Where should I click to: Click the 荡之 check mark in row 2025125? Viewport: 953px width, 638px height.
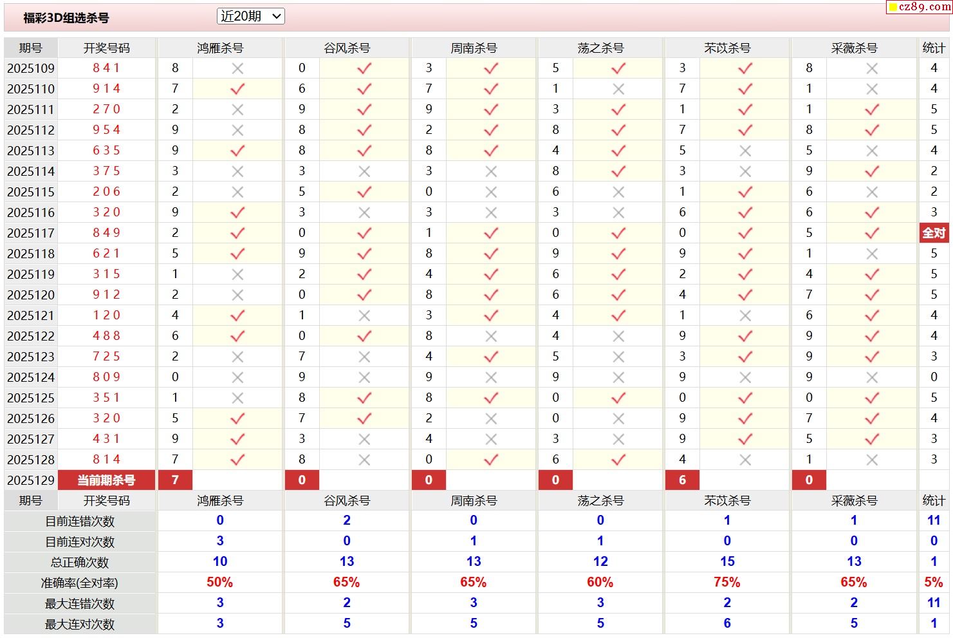(618, 398)
